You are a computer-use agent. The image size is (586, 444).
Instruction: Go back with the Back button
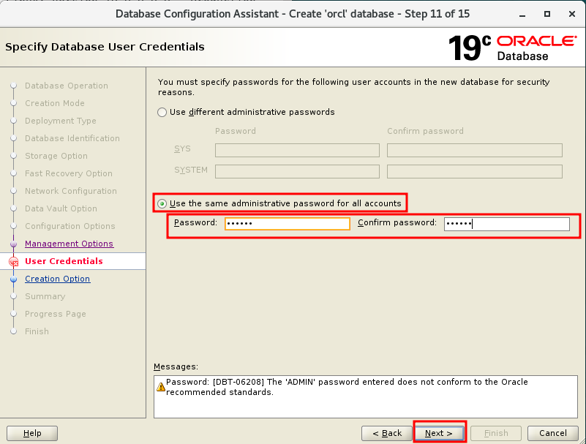(x=387, y=433)
